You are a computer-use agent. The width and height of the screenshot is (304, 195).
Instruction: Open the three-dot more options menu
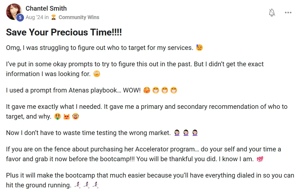pyautogui.click(x=288, y=13)
